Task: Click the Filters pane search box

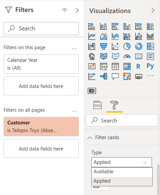Action: (41, 29)
